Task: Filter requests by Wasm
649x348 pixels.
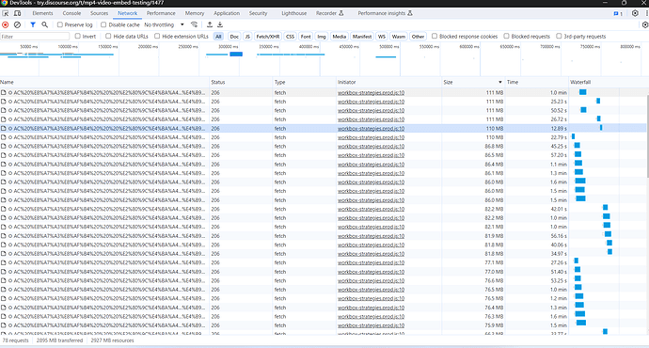Action: tap(399, 37)
